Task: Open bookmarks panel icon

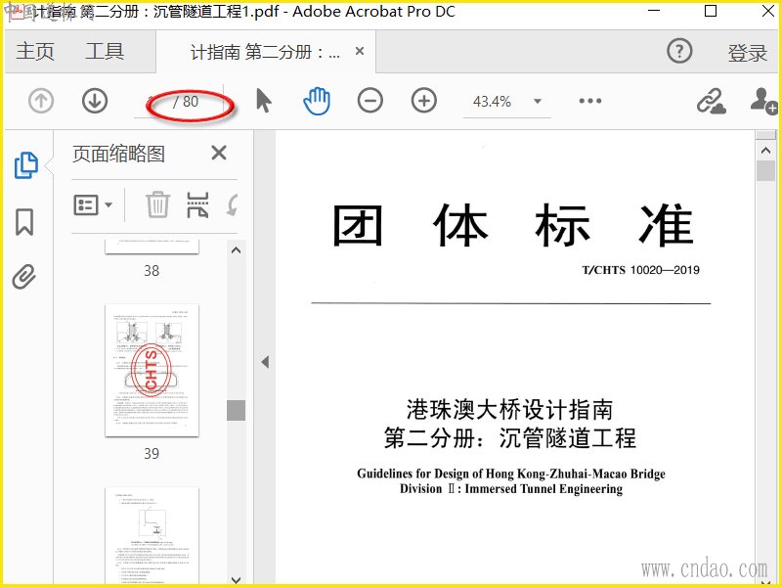Action: pyautogui.click(x=24, y=222)
